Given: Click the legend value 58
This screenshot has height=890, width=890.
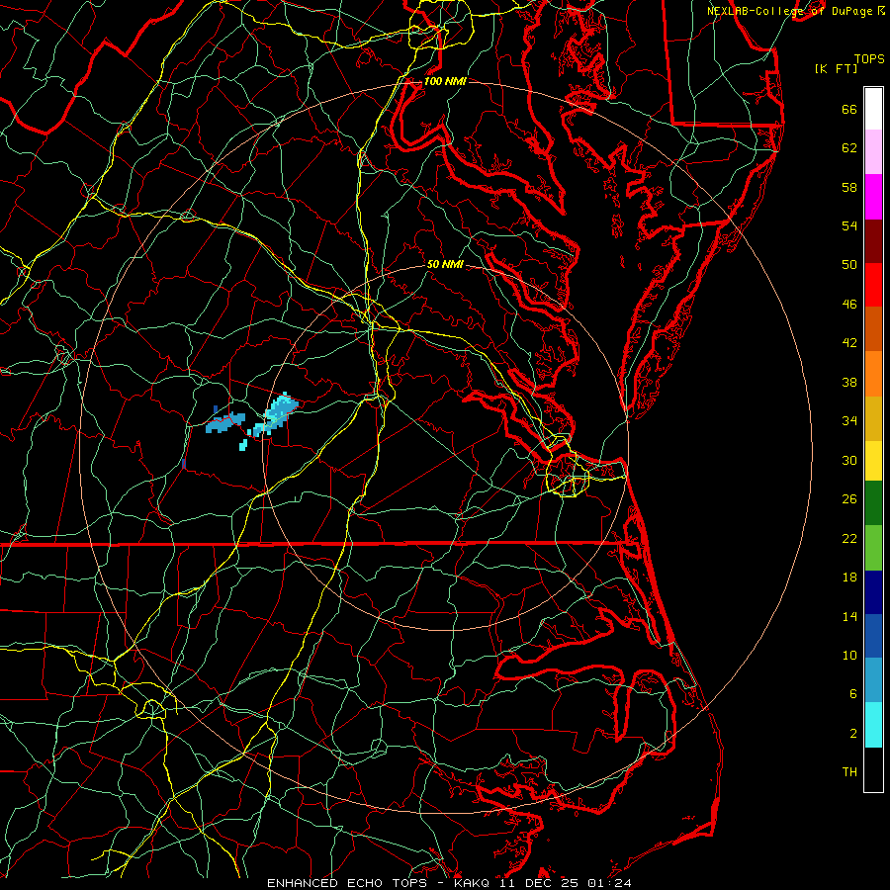Looking at the screenshot, I should coord(849,187).
